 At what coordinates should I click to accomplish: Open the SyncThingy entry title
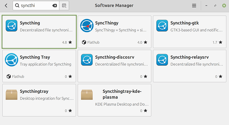tap(107, 23)
